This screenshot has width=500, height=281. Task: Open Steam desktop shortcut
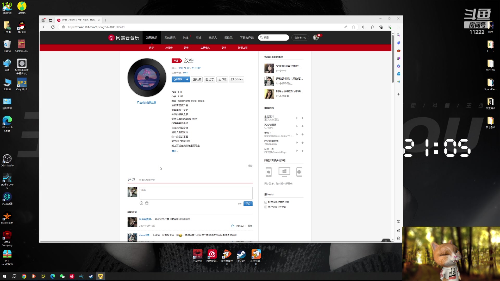click(x=241, y=256)
